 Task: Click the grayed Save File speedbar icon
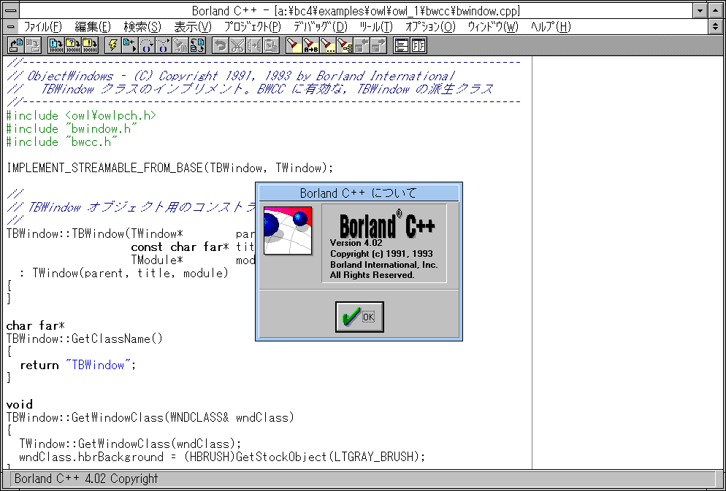[32, 45]
